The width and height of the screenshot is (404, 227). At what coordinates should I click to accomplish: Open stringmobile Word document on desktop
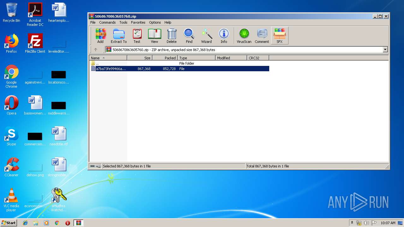[59, 167]
